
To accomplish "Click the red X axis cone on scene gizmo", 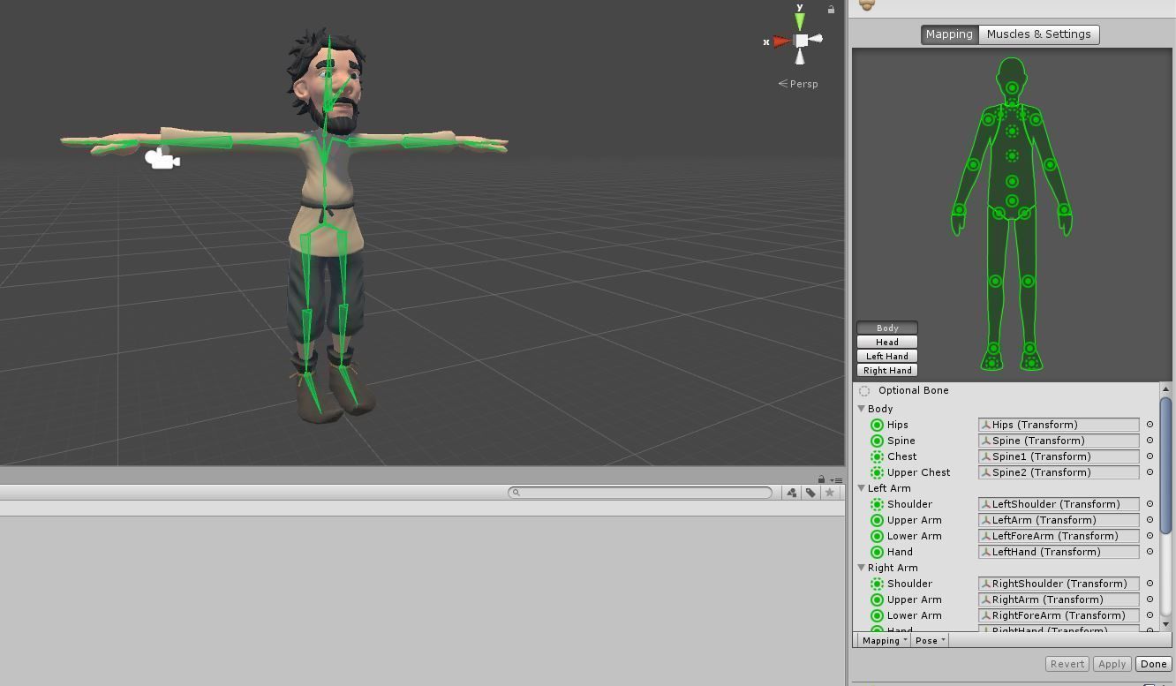I will (x=781, y=41).
